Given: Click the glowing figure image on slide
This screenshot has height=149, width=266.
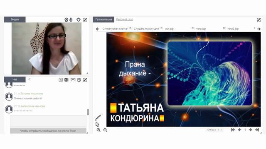Looking at the screenshot, I should 209,74.
